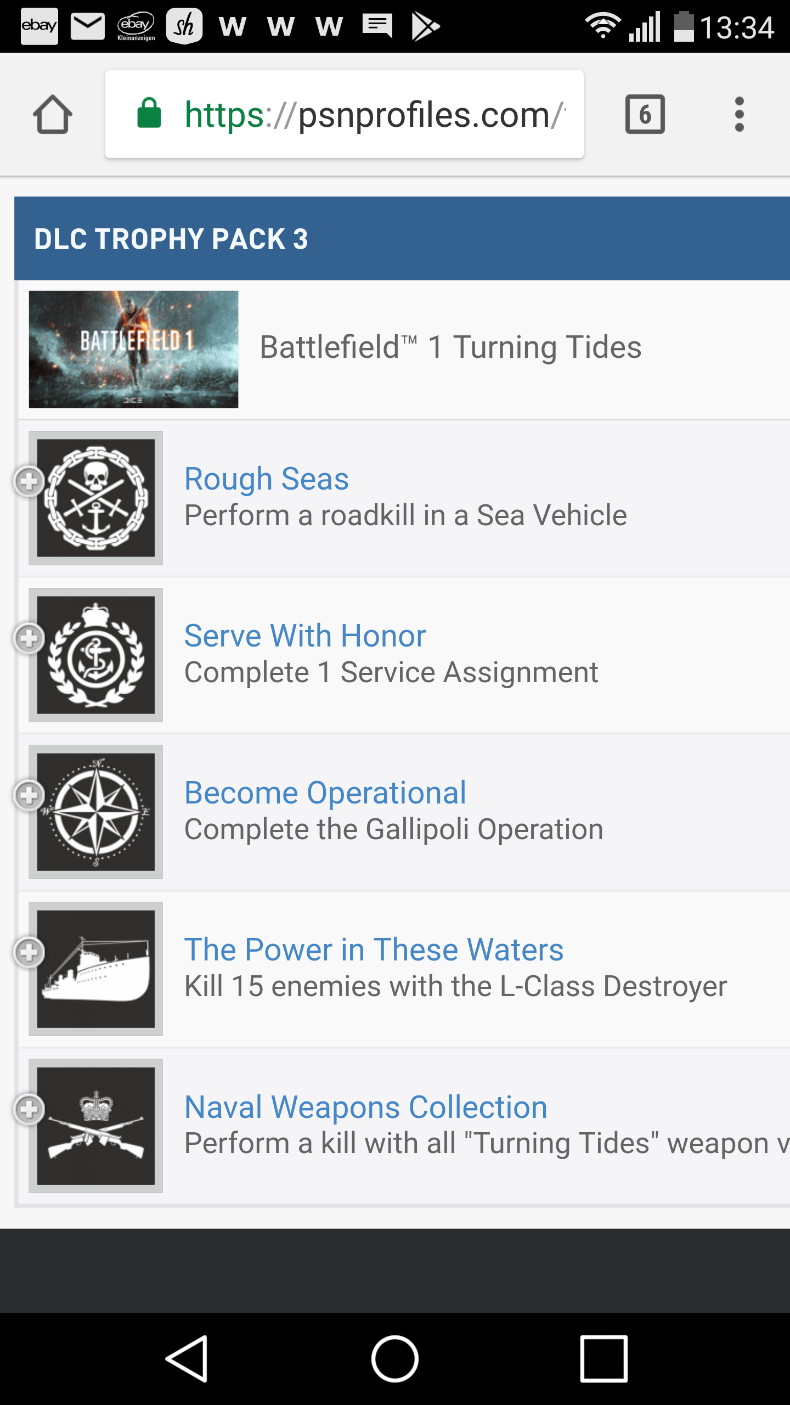Expand The Power in These Waters plus button

29,952
